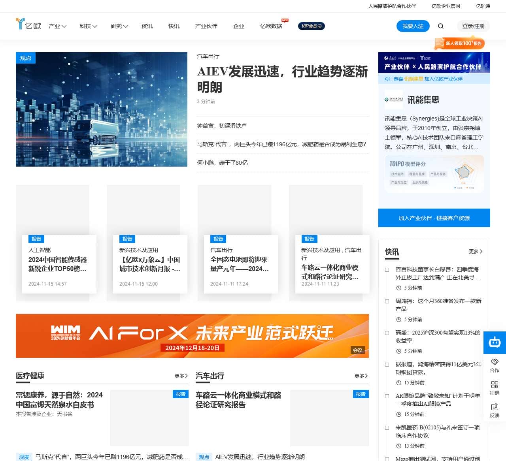This screenshot has height=461, width=506.
Task: Open 富锶康养，源于自然 report title
Action: 59,400
